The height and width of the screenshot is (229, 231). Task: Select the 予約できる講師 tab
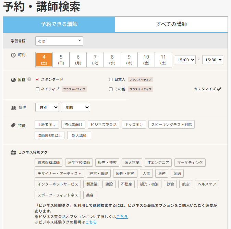(59, 24)
